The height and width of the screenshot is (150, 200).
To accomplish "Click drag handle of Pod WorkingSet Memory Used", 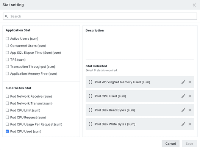I will coord(91,82).
